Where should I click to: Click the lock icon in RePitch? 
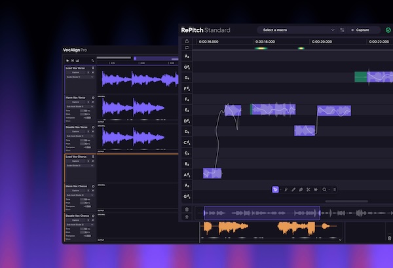tap(187, 41)
